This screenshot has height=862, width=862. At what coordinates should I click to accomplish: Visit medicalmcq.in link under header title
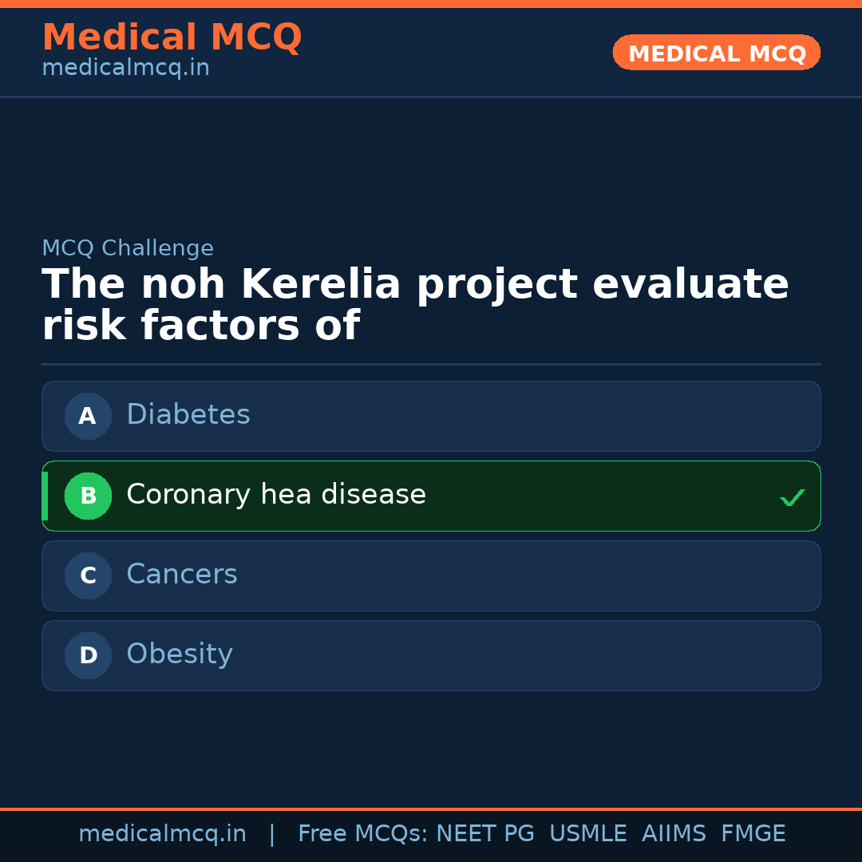125,69
